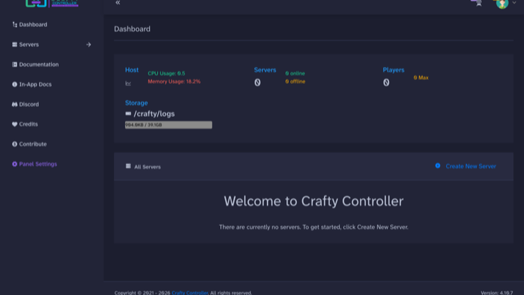Open the user avatar dropdown chevron

pos(515,3)
